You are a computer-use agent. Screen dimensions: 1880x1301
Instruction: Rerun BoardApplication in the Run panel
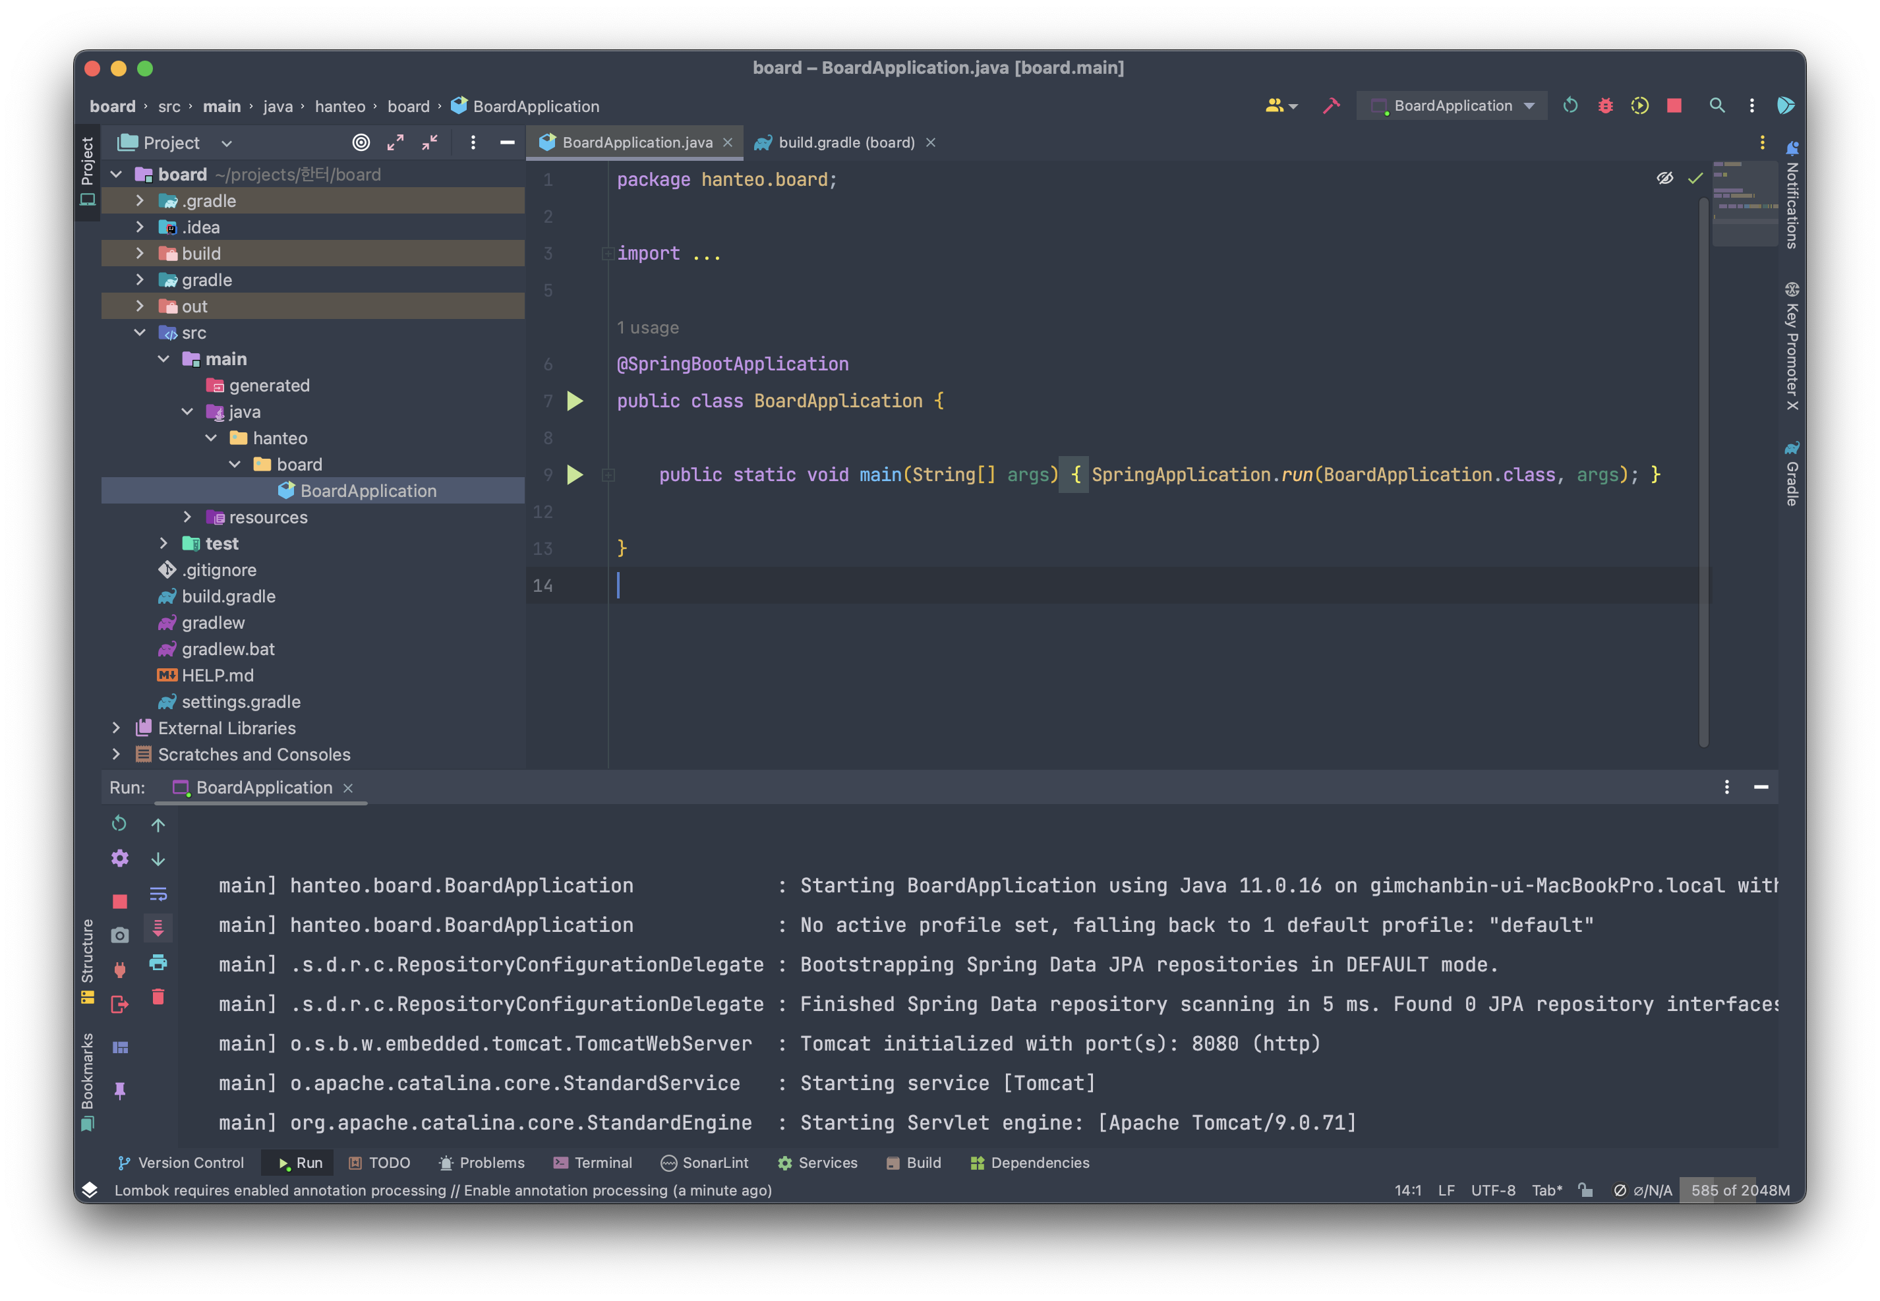pos(119,823)
